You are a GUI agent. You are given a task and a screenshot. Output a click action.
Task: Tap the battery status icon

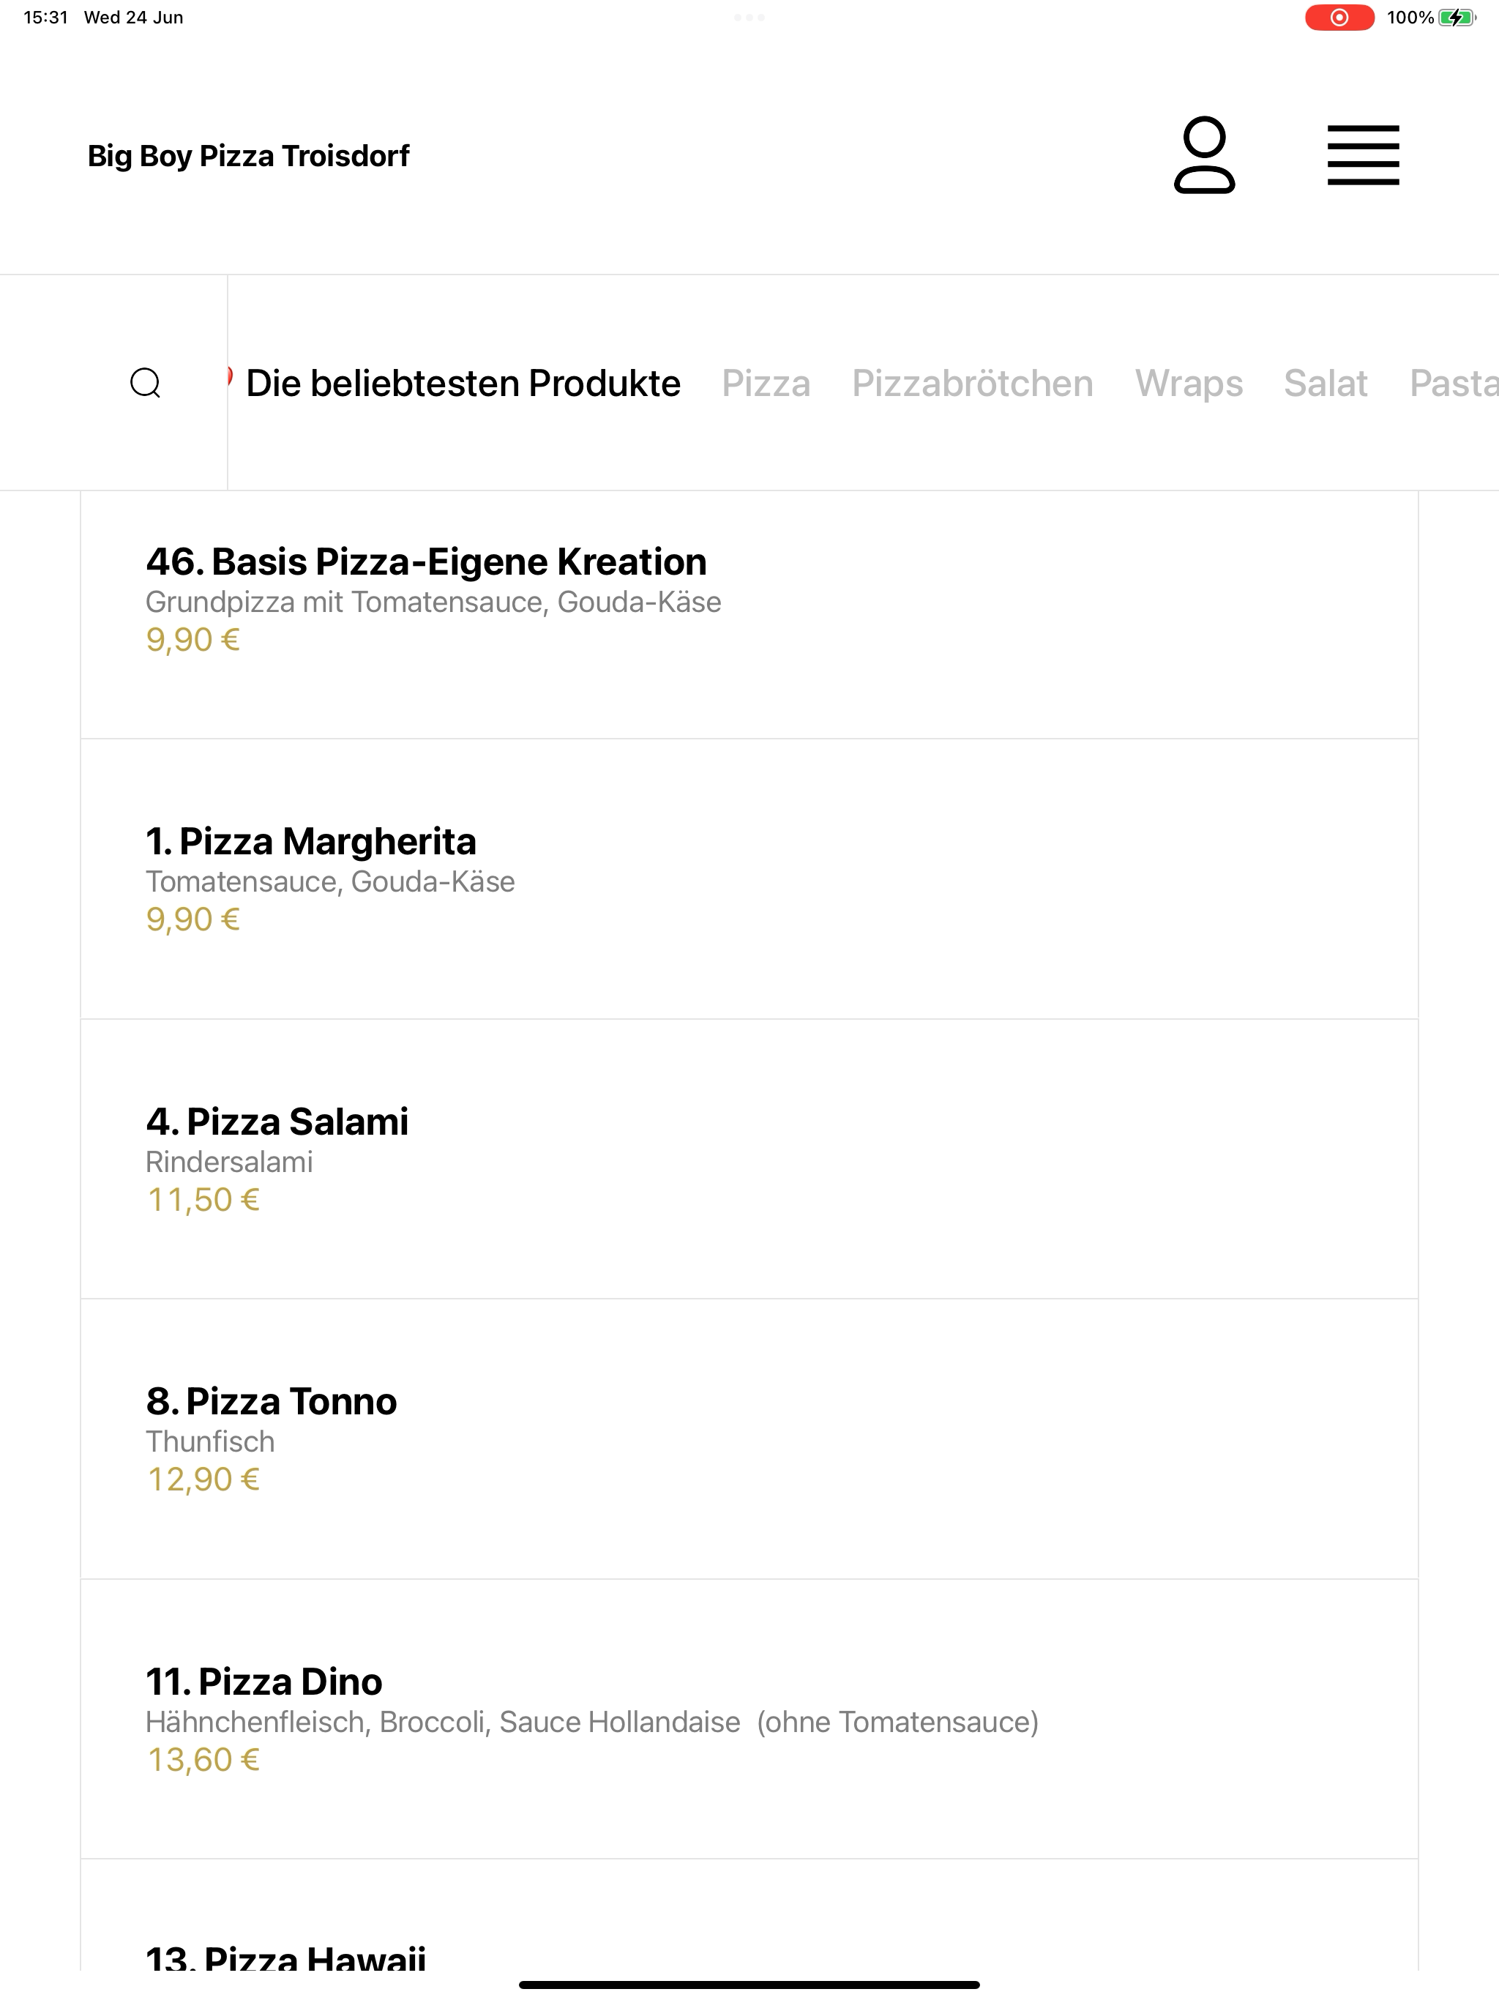(x=1457, y=17)
